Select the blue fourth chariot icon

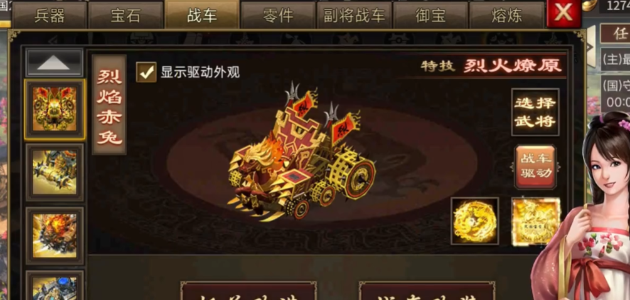point(55,286)
